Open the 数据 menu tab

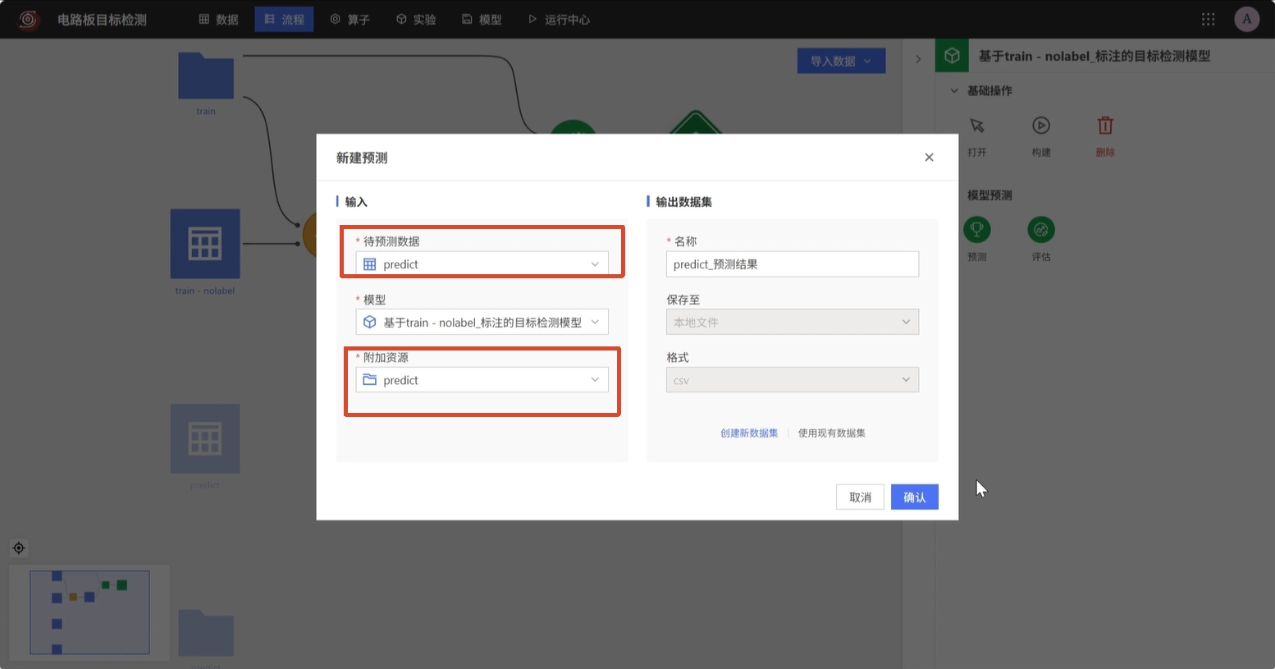(218, 19)
